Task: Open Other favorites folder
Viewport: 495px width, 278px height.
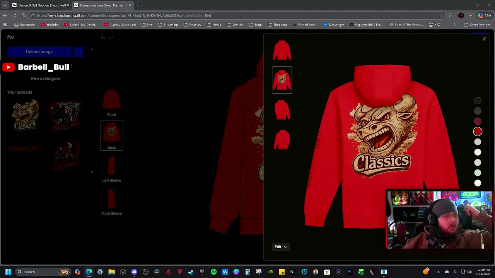Action: (x=477, y=25)
